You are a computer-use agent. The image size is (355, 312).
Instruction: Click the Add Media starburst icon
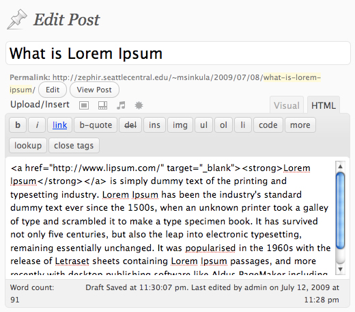tap(139, 105)
